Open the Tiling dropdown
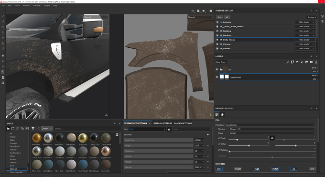The image size is (325, 177). pos(272,133)
